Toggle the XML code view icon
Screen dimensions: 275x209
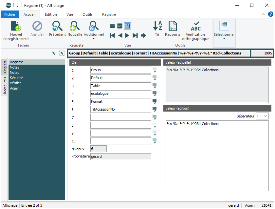pyautogui.click(x=120, y=26)
